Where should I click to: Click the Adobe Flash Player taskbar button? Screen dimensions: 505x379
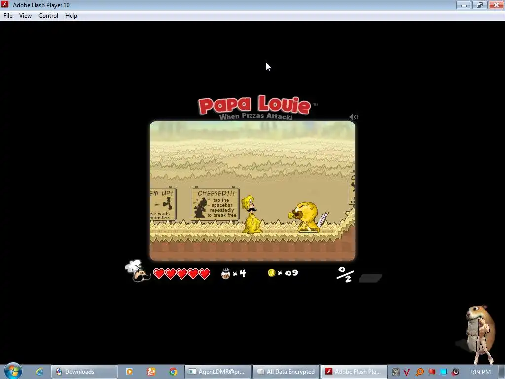coord(354,372)
